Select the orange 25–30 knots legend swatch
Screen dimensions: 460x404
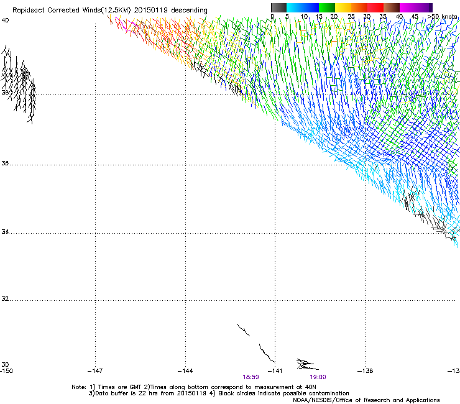click(359, 7)
